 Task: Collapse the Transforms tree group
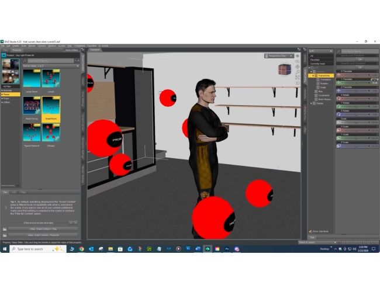click(x=313, y=76)
